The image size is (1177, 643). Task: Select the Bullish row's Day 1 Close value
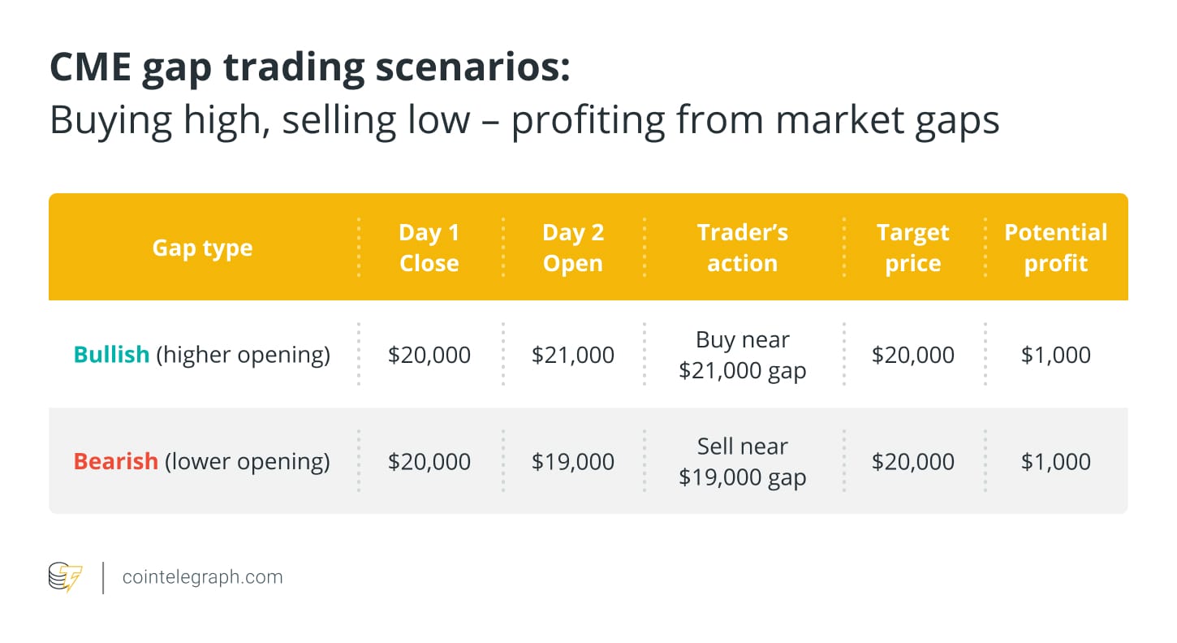(429, 355)
